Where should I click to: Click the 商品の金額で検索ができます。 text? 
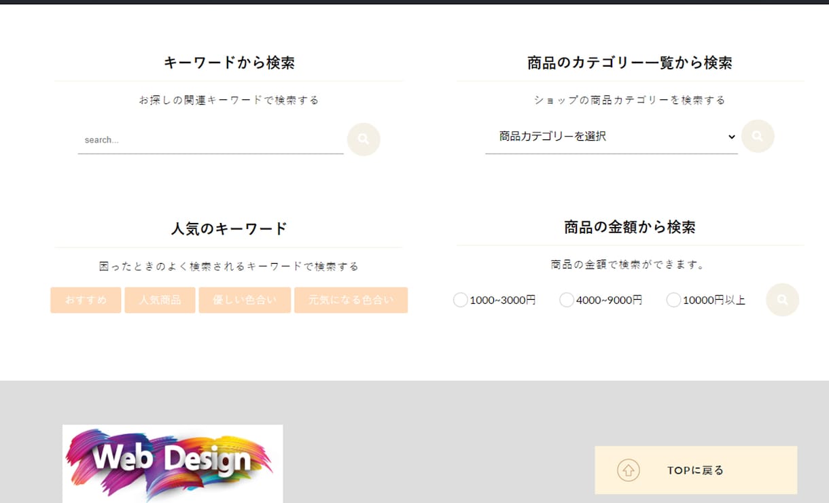(x=628, y=264)
